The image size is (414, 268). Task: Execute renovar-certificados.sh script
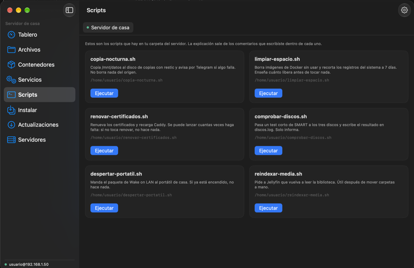click(x=104, y=151)
